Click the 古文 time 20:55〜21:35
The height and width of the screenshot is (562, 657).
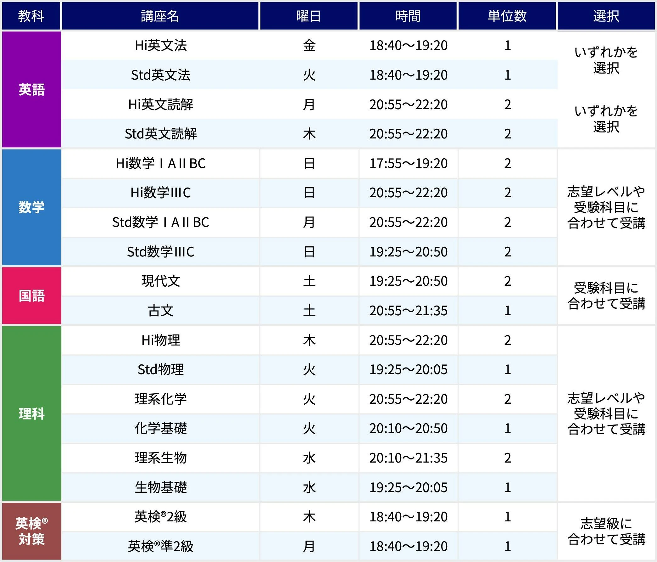[408, 311]
